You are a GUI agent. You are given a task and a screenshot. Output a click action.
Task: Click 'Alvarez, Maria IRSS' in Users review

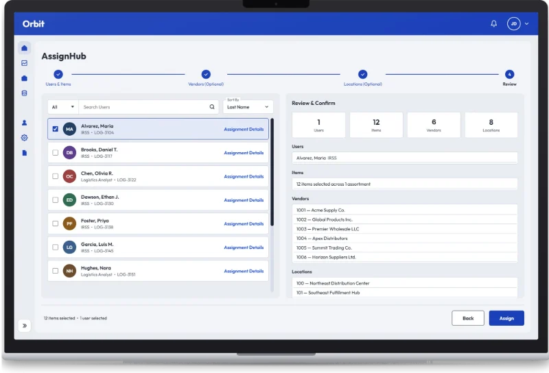click(405, 158)
